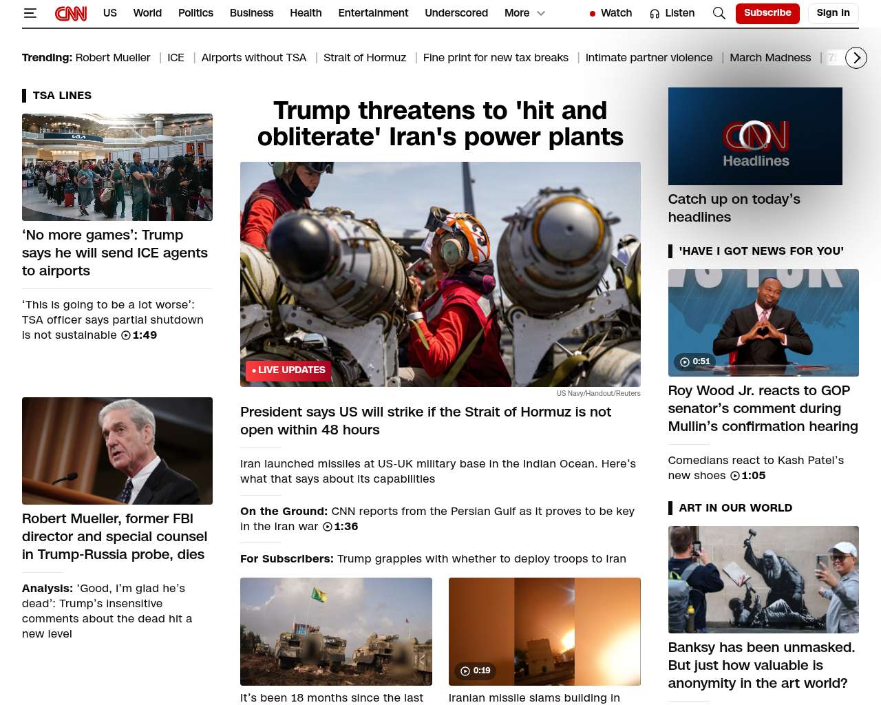Open the hamburger navigation menu
881x705 pixels.
point(30,13)
